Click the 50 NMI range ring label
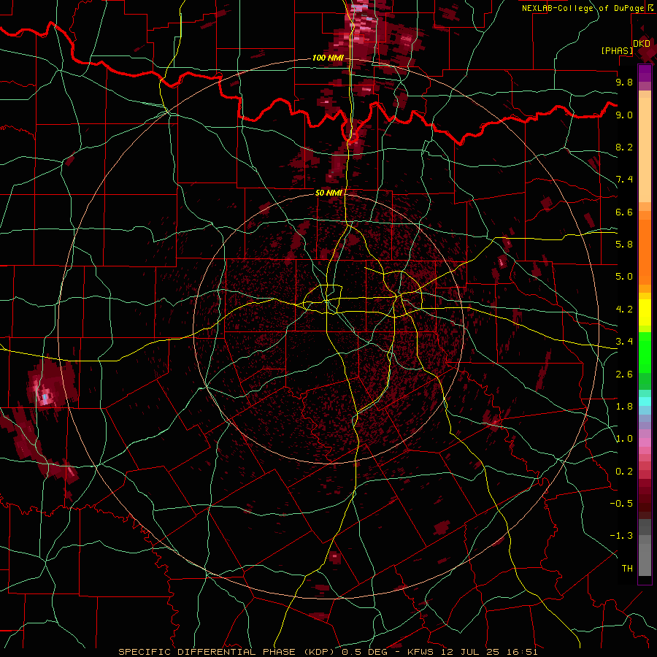Image resolution: width=657 pixels, height=657 pixels. pyautogui.click(x=328, y=193)
